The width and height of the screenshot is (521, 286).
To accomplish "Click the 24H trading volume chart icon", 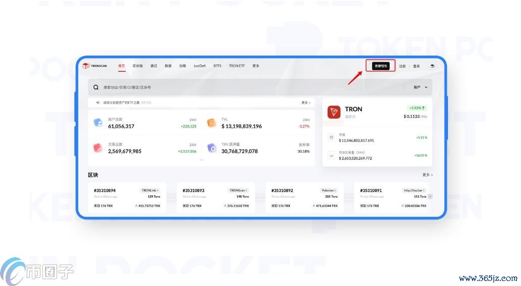I will (331, 155).
